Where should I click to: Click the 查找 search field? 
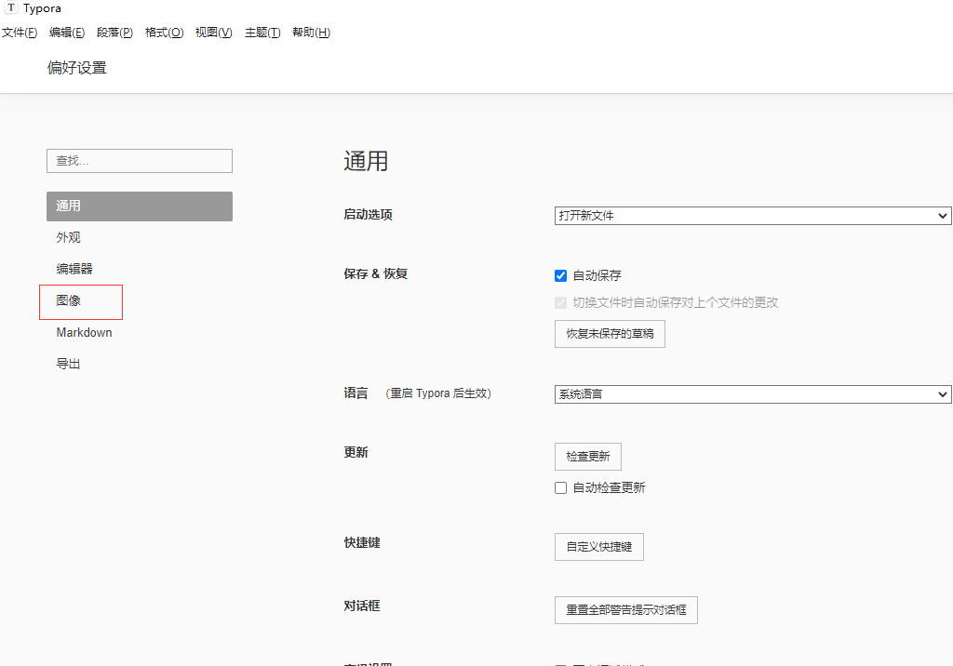(x=140, y=161)
